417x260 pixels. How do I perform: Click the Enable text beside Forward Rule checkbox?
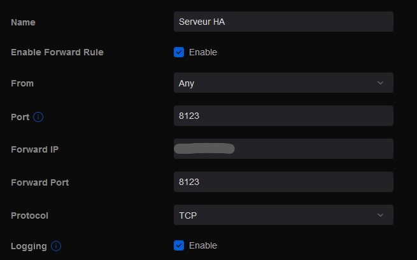click(203, 52)
